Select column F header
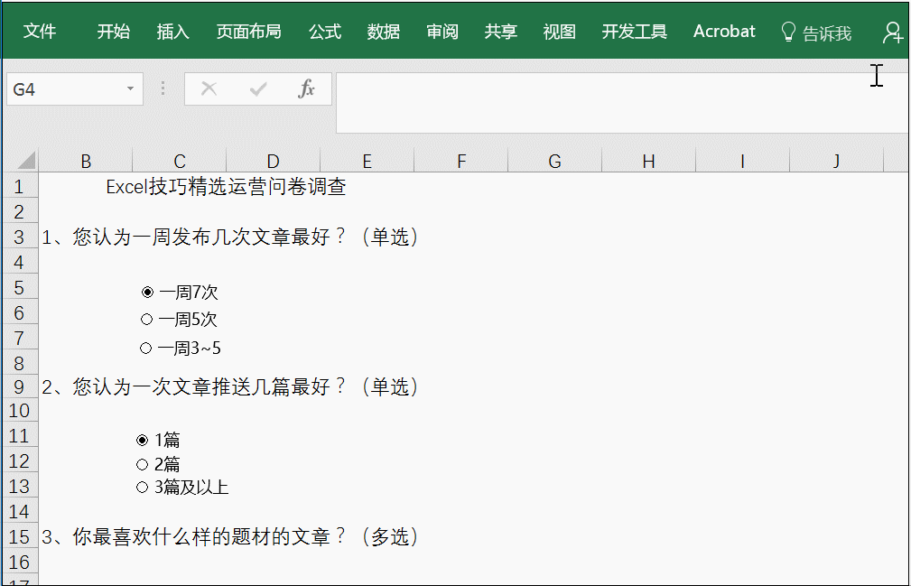This screenshot has height=586, width=911. (461, 161)
